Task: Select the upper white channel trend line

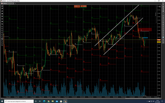Action: 117,25
